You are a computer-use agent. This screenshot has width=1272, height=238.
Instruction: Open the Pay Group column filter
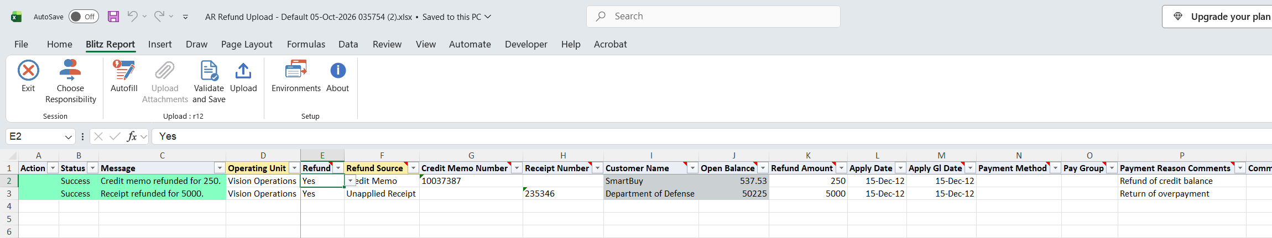click(x=1112, y=168)
